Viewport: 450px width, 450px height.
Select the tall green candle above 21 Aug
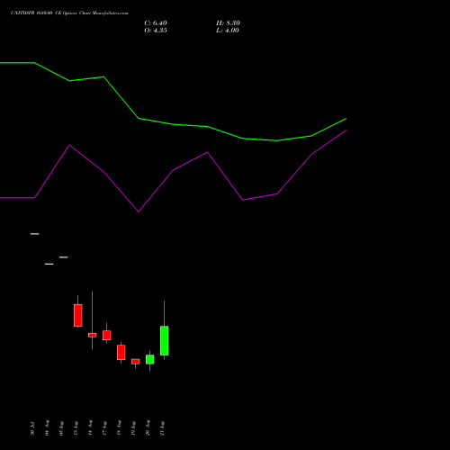point(164,340)
